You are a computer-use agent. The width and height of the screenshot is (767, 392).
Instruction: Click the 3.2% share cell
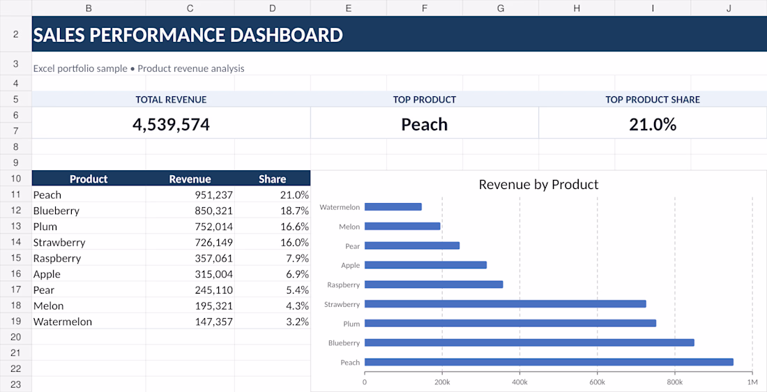pyautogui.click(x=273, y=322)
